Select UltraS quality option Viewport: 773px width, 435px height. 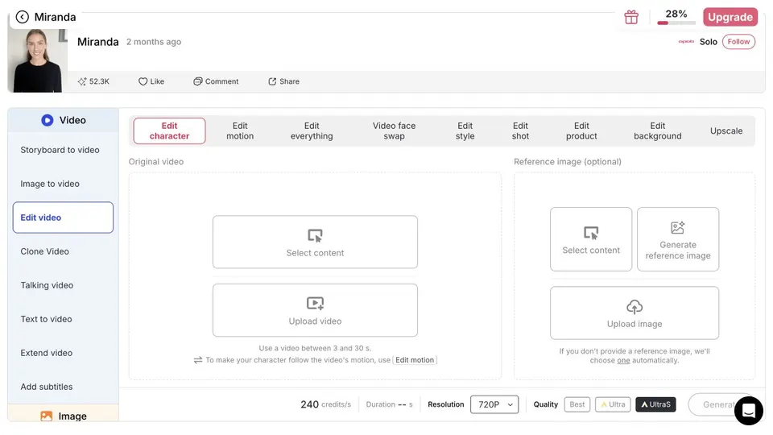tap(655, 404)
